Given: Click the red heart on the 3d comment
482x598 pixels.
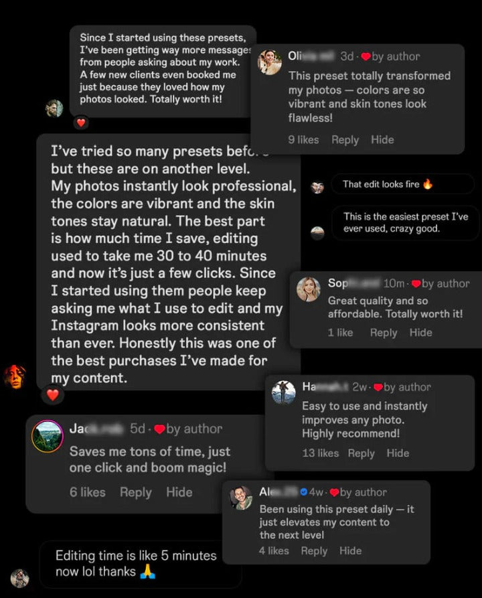Looking at the screenshot, I should point(366,56).
